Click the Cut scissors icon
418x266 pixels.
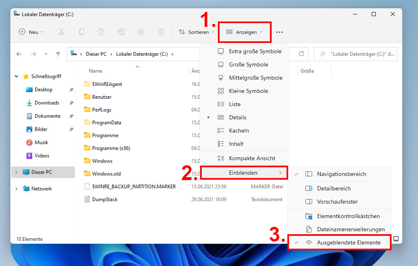(x=61, y=32)
